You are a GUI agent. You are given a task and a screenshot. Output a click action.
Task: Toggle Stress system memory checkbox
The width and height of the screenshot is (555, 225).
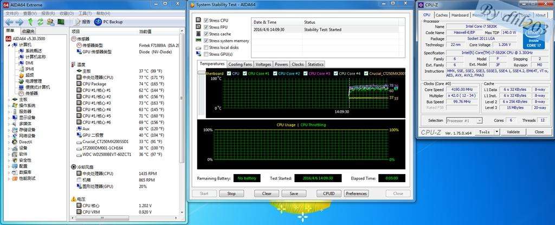click(x=206, y=41)
